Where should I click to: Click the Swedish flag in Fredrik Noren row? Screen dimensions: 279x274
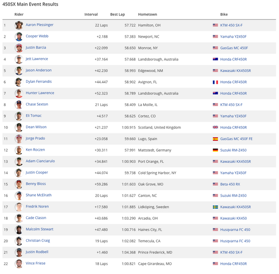[215, 207]
